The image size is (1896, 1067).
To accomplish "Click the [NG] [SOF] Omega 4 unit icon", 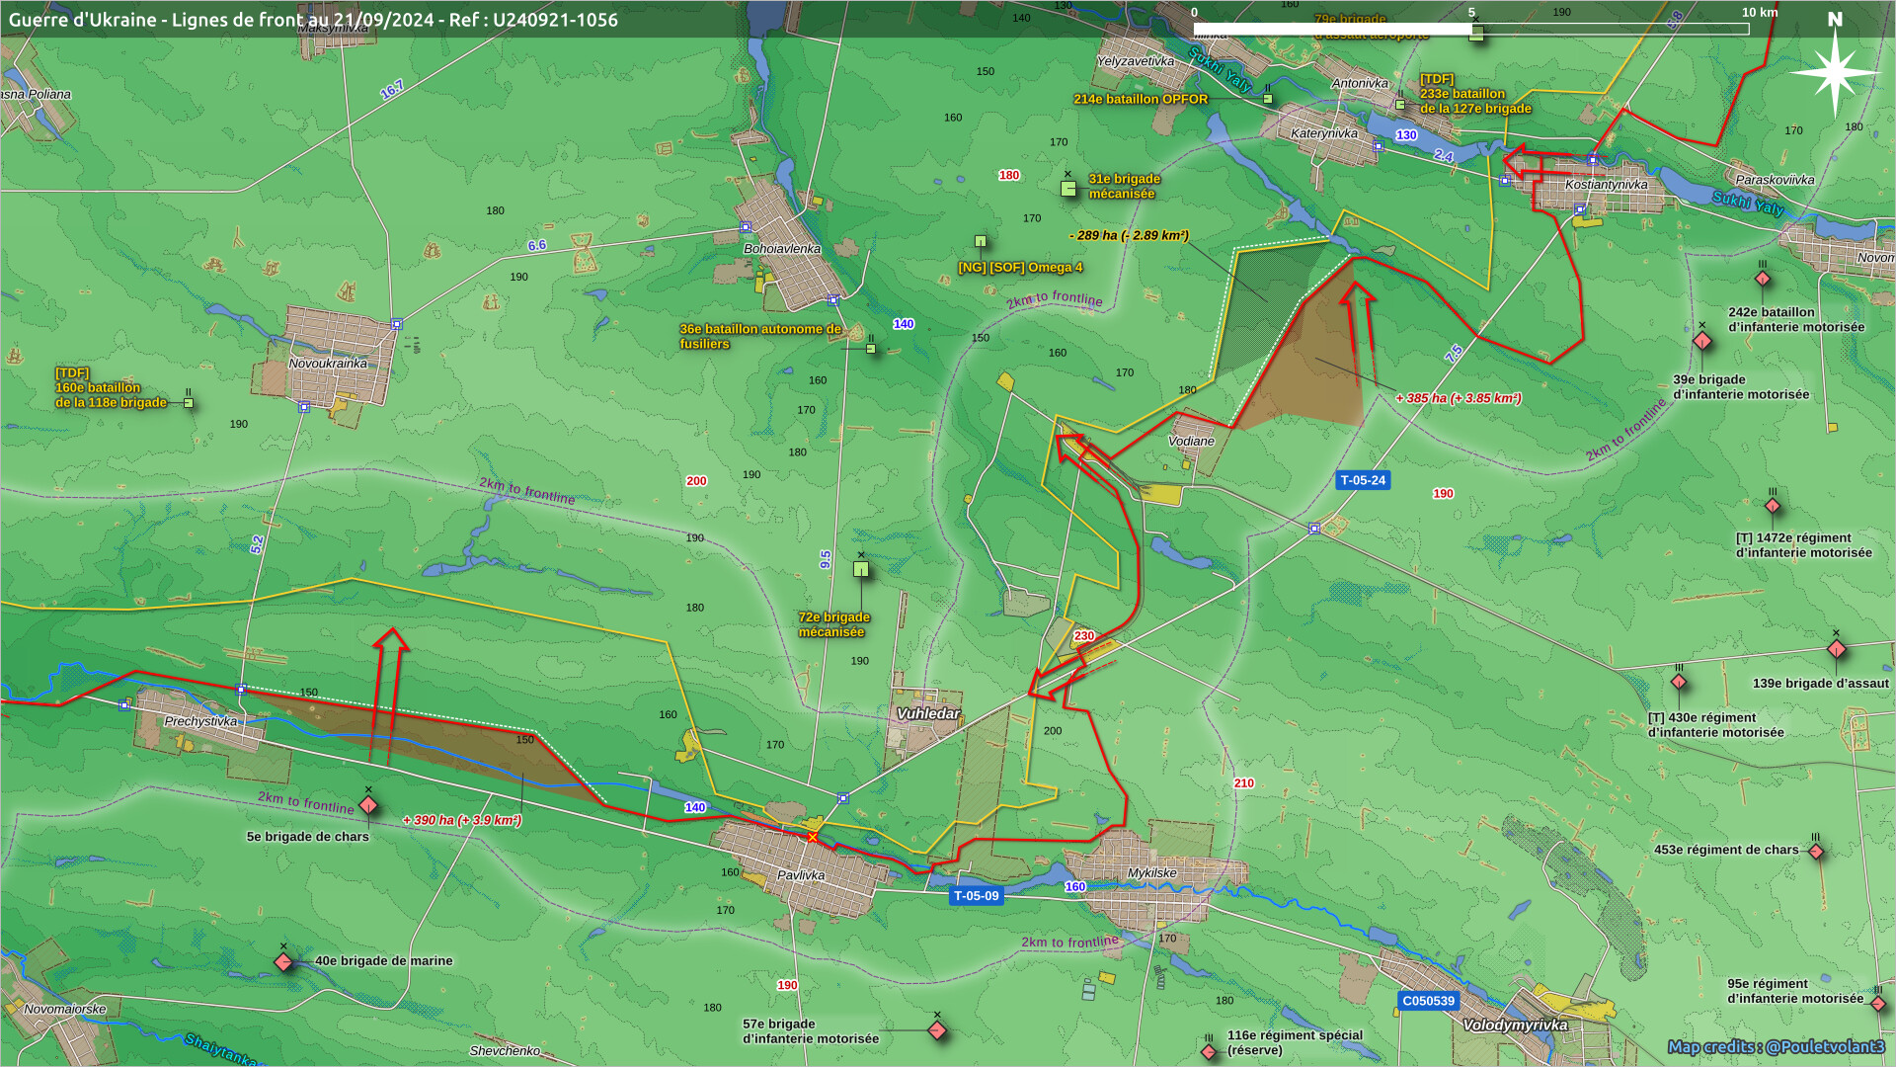I will pyautogui.click(x=981, y=241).
